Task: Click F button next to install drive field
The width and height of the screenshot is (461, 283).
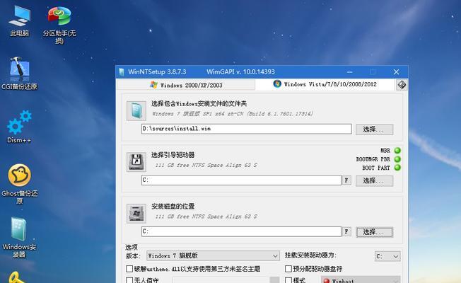Action: point(346,231)
